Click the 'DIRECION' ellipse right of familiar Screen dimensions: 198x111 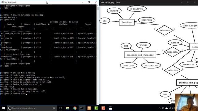pyautogui.click(x=147, y=20)
